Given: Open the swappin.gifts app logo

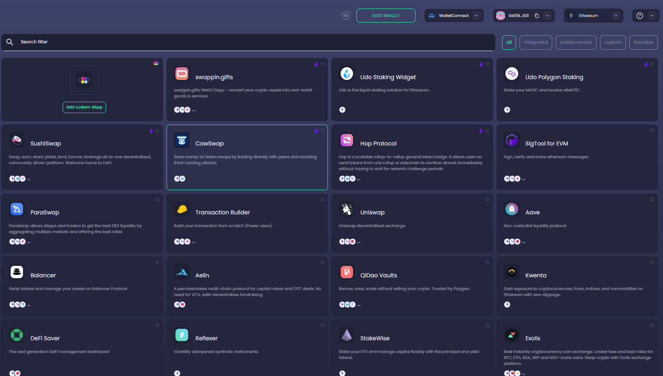Looking at the screenshot, I should 182,74.
